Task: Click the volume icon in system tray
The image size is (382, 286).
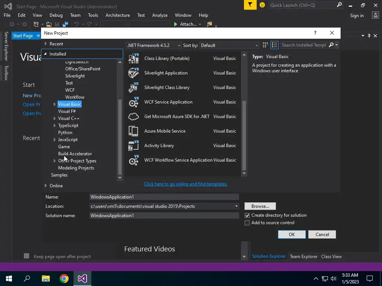Action: [x=334, y=279]
